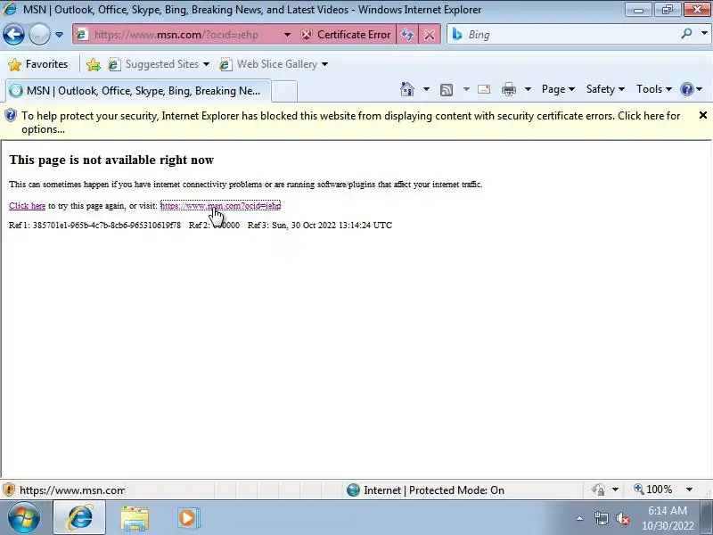Open search provider options dropdown
Viewport: 713px width, 535px height.
point(704,34)
